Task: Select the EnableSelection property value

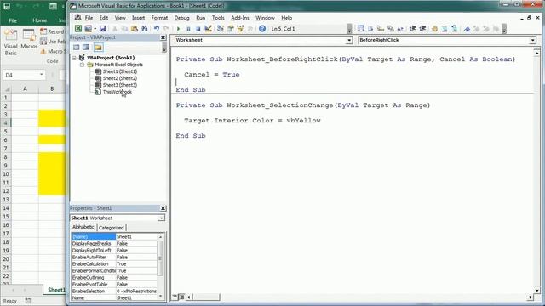Action: click(x=136, y=291)
